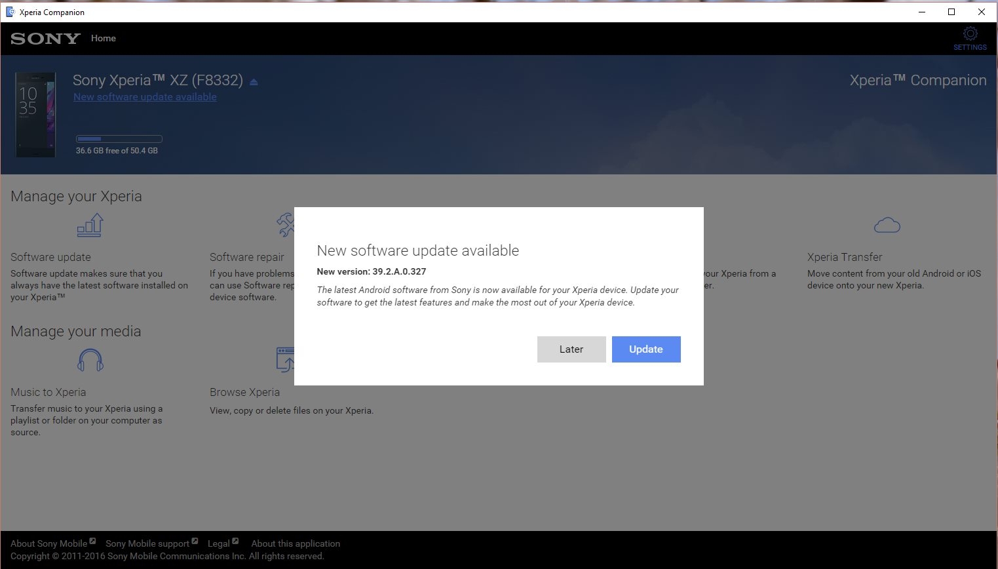
Task: Click the "New version: 39.2.A.0.327" text
Action: pos(372,271)
